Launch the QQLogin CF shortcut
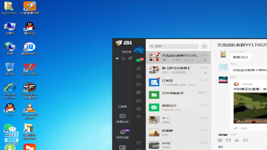The width and height of the screenshot is (267, 150). click(x=30, y=91)
